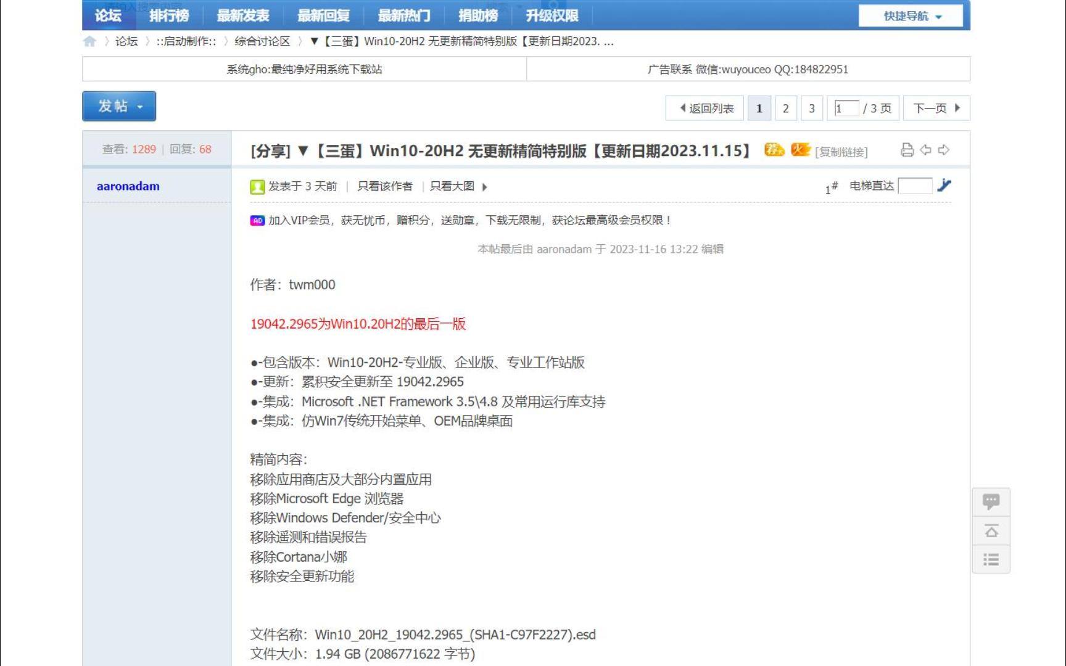Open the 发帖 dropdown button
Screen dimensions: 1066x666
119,106
